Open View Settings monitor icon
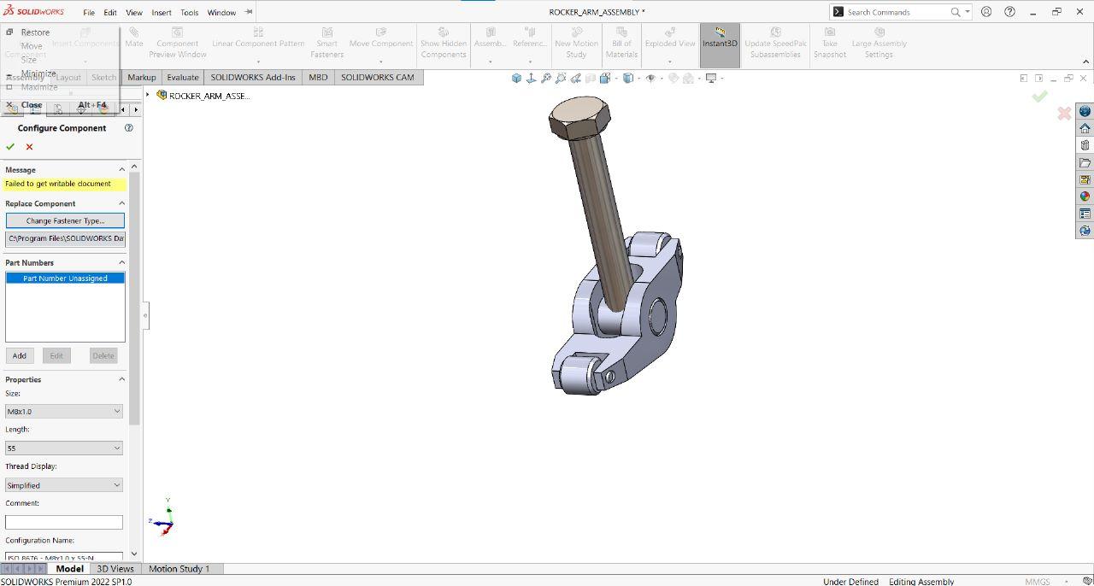 (x=711, y=78)
